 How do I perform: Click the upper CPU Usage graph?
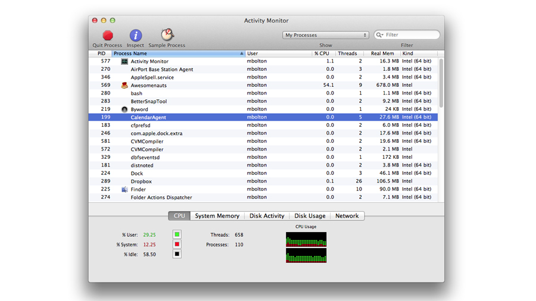pos(306,239)
